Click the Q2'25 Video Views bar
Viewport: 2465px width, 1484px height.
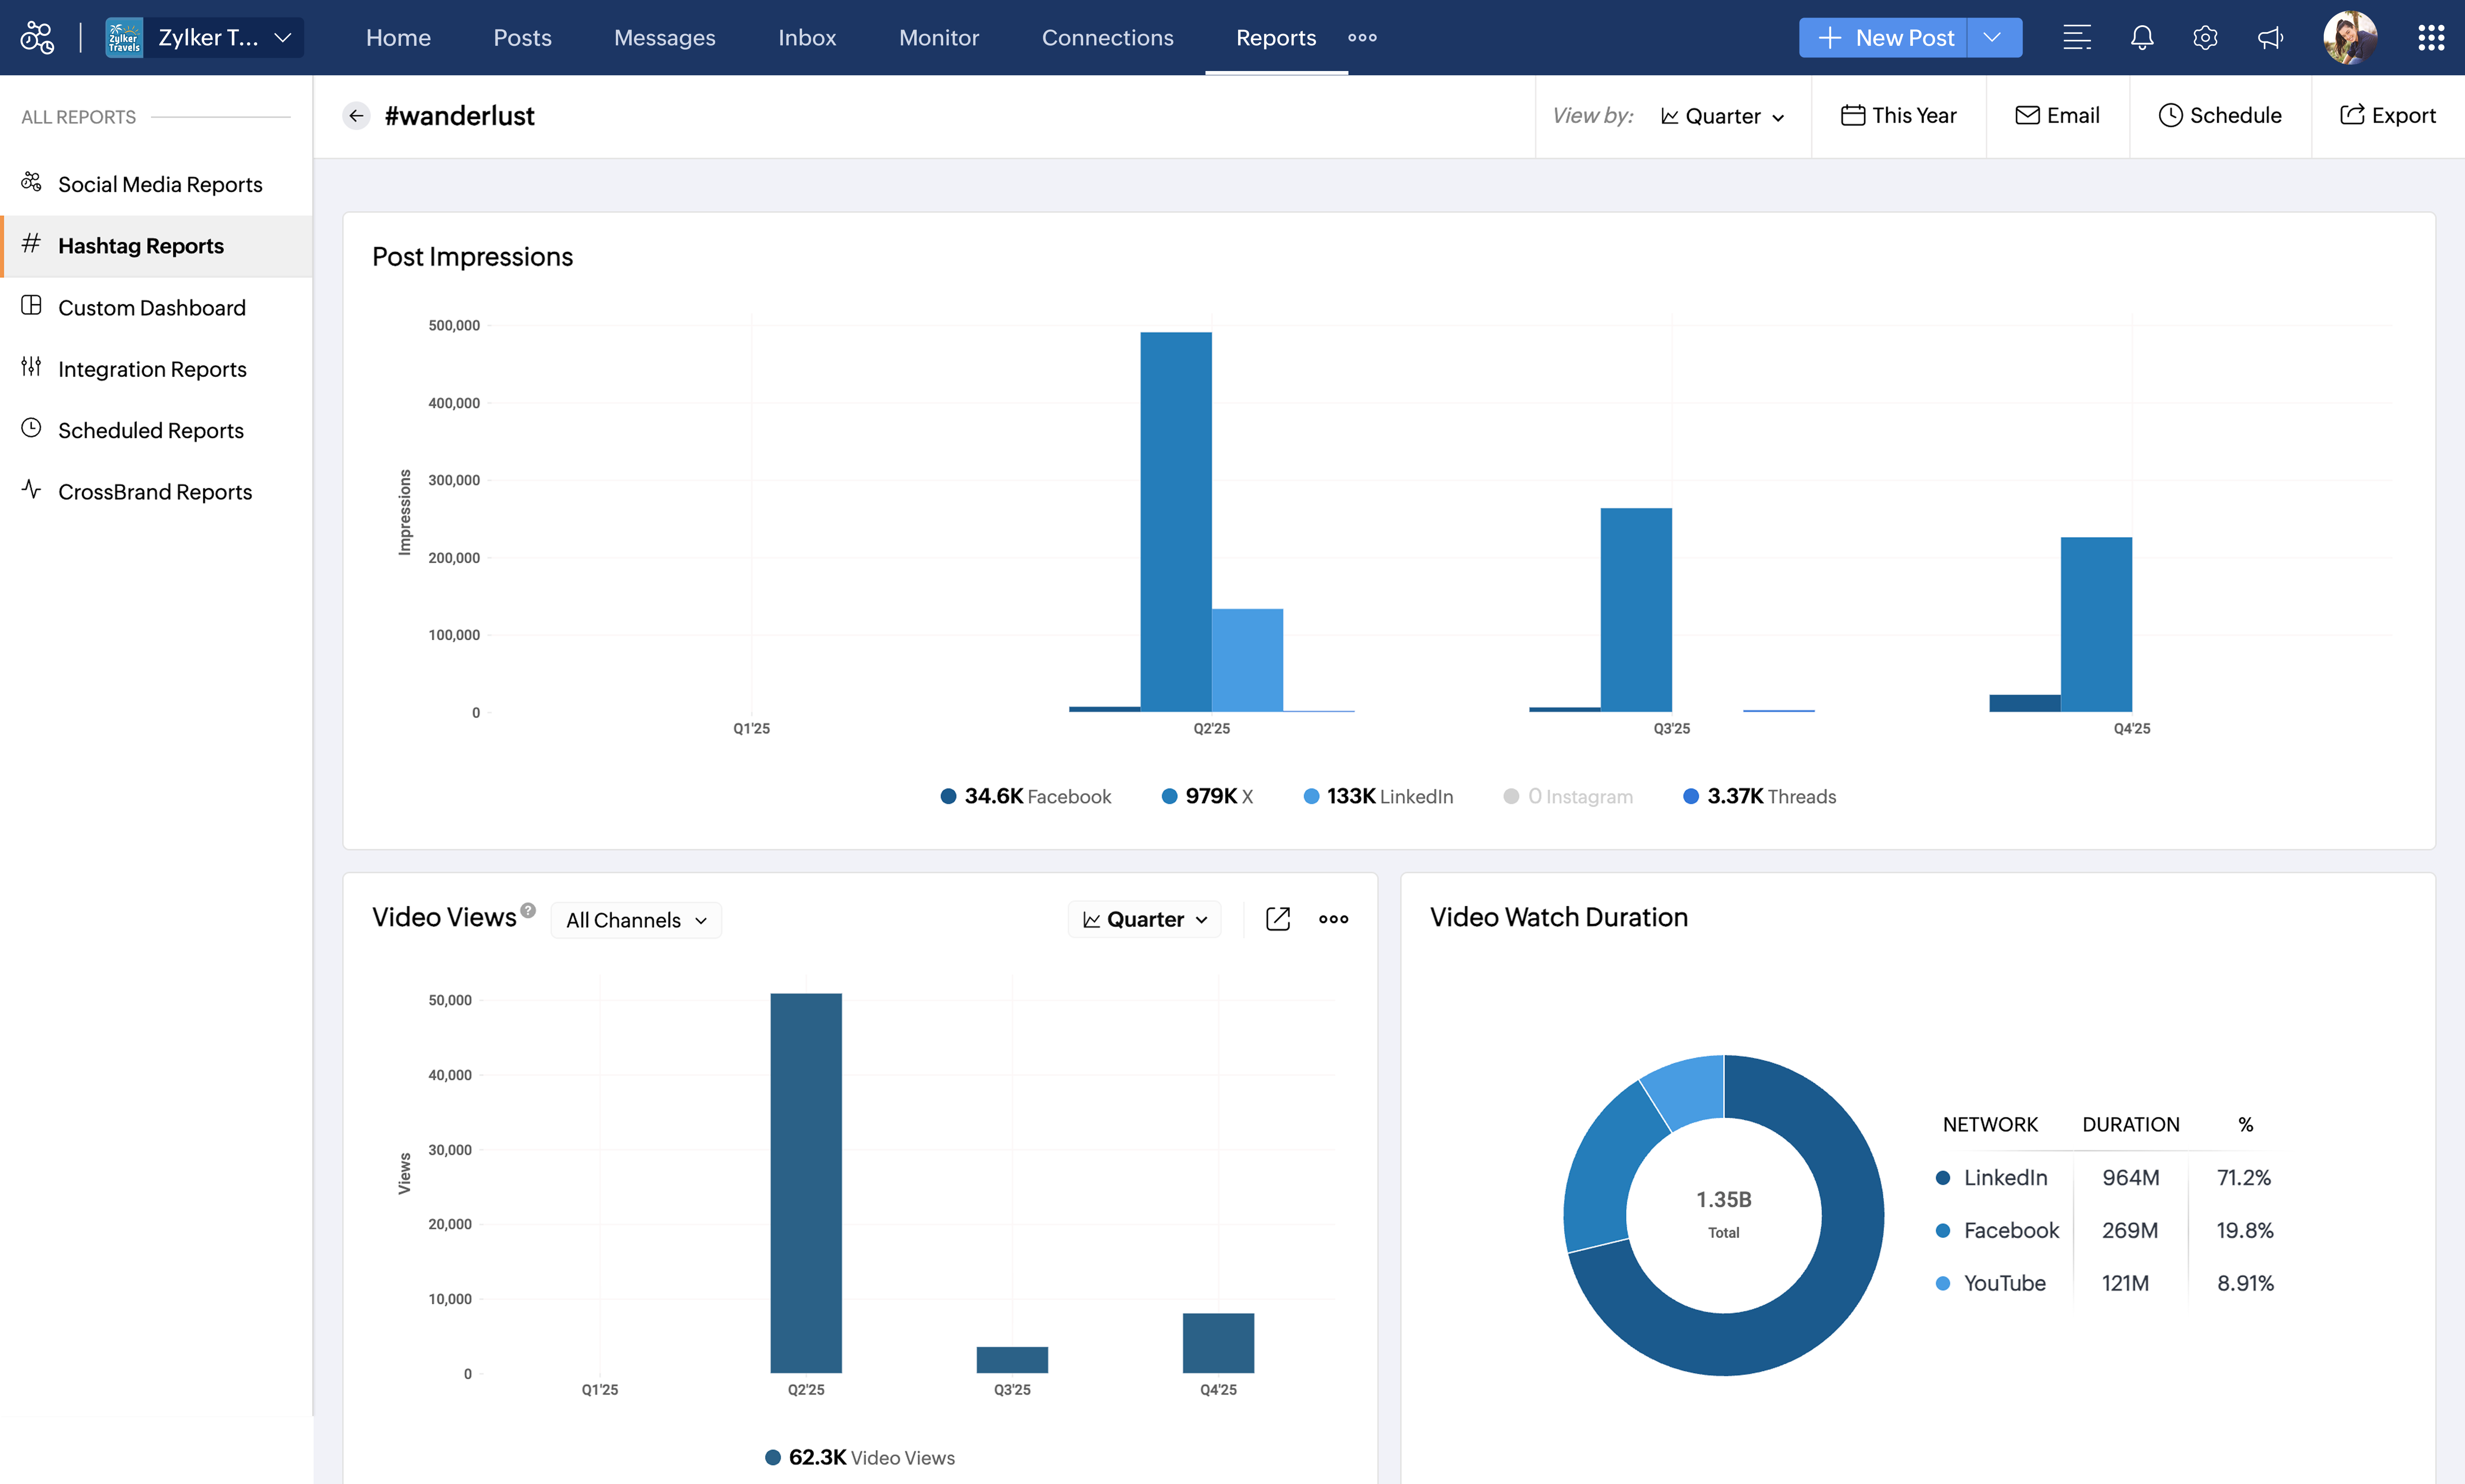(806, 1183)
